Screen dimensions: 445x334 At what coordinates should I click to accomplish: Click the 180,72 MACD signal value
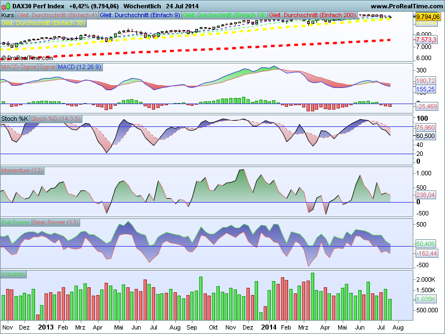[426, 81]
